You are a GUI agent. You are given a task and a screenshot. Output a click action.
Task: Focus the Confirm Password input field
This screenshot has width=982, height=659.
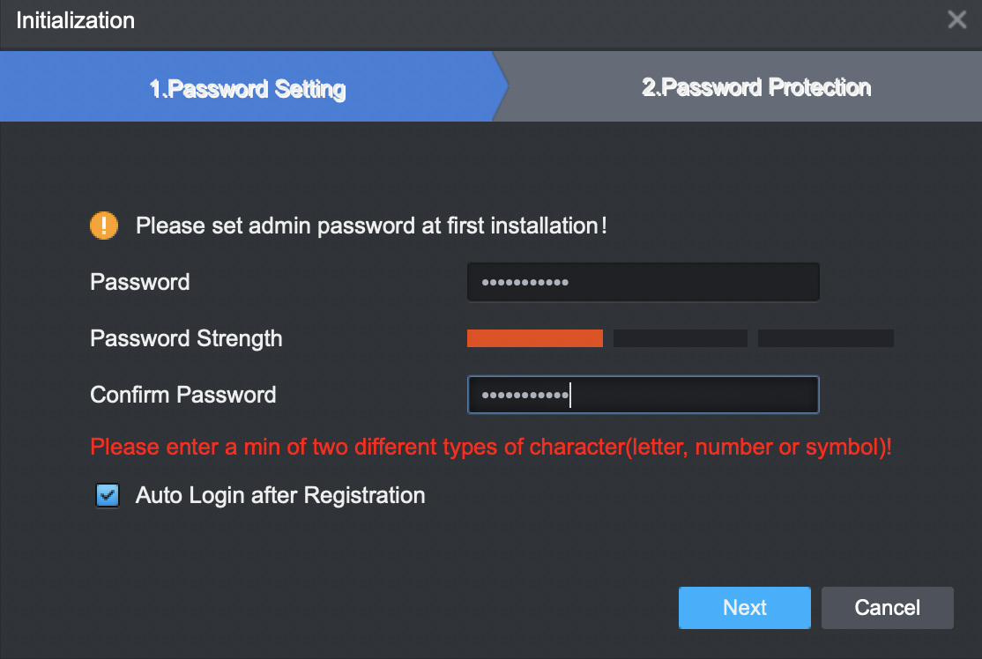coord(644,395)
